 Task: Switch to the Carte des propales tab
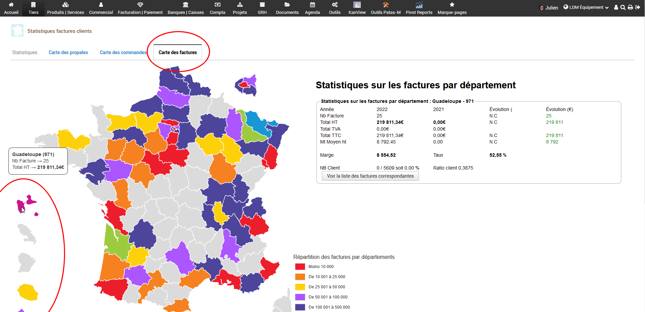pos(68,52)
